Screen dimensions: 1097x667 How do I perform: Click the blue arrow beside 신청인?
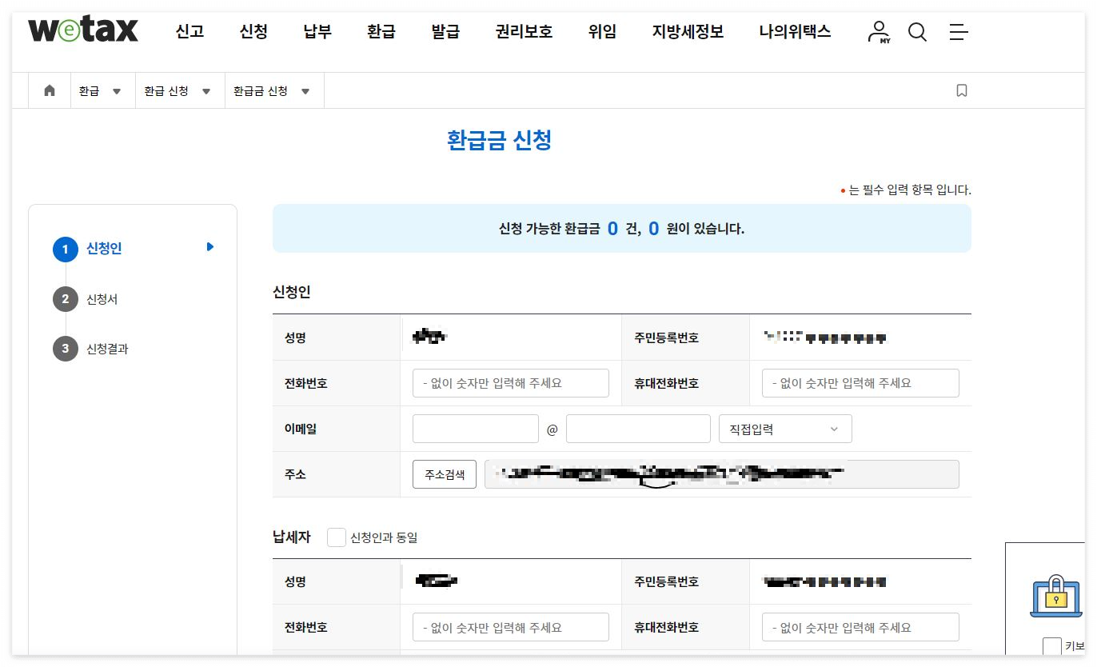(x=209, y=247)
